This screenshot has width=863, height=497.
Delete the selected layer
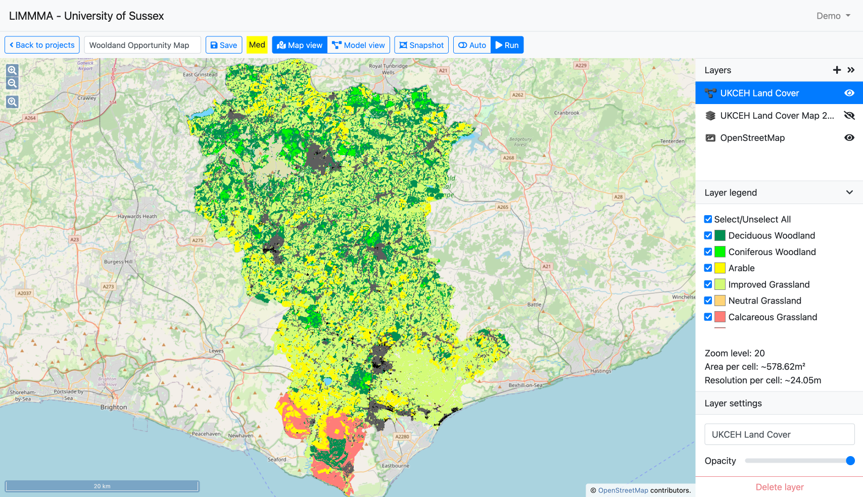coord(779,487)
